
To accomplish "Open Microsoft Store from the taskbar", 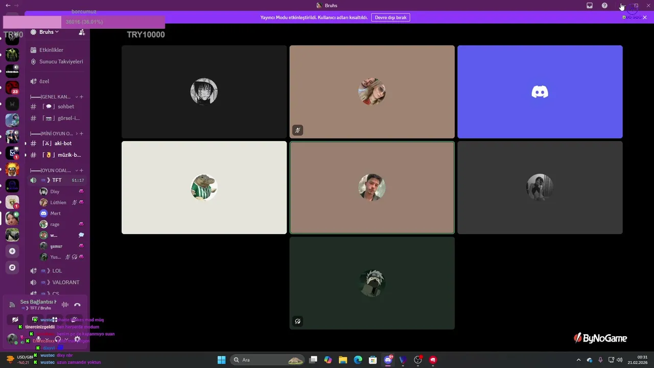I will [x=373, y=360].
